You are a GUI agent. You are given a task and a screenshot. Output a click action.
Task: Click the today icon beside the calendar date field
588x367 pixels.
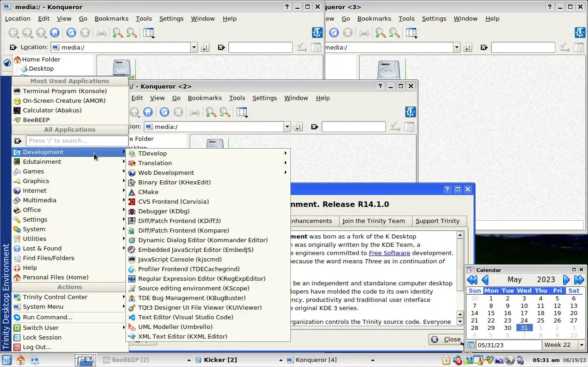471,345
